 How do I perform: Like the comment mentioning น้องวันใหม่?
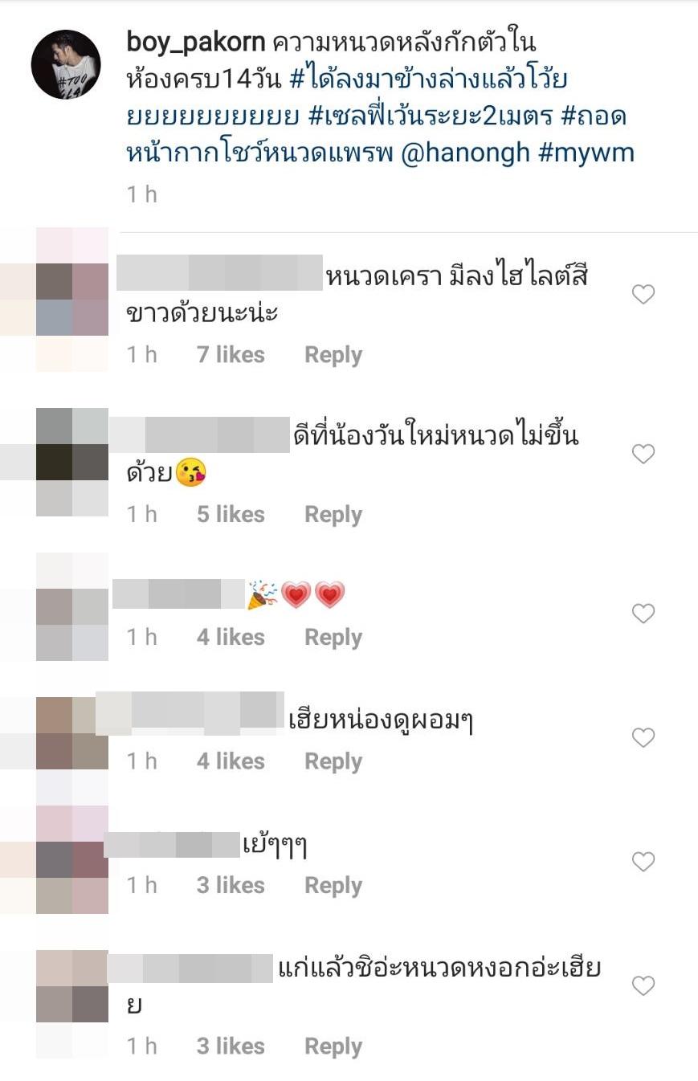coord(643,455)
